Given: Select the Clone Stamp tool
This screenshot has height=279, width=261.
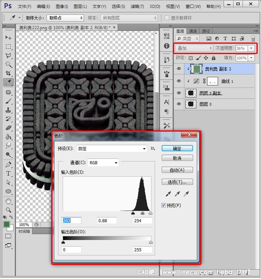Looking at the screenshot, I should pyautogui.click(x=8, y=110).
